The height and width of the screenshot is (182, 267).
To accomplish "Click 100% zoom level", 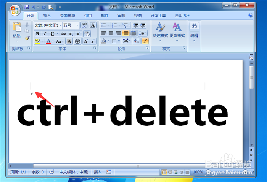I will click(198, 172).
